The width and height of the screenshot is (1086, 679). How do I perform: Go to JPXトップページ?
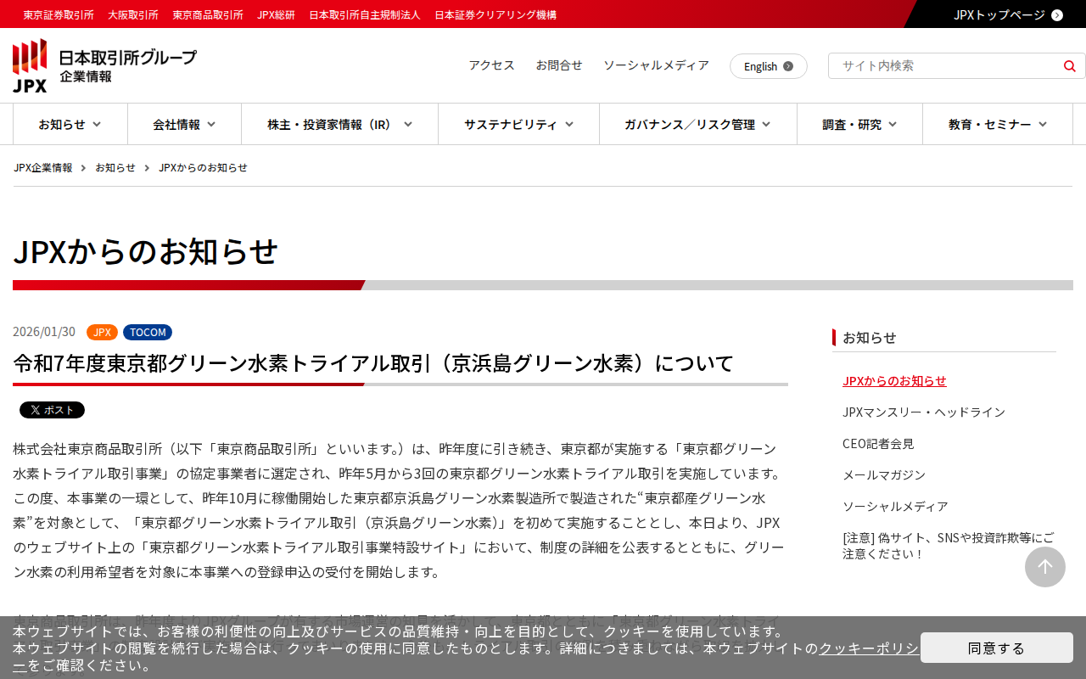point(999,14)
